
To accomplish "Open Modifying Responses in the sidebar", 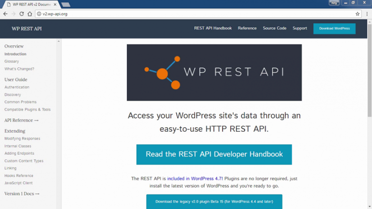I will tap(22, 139).
